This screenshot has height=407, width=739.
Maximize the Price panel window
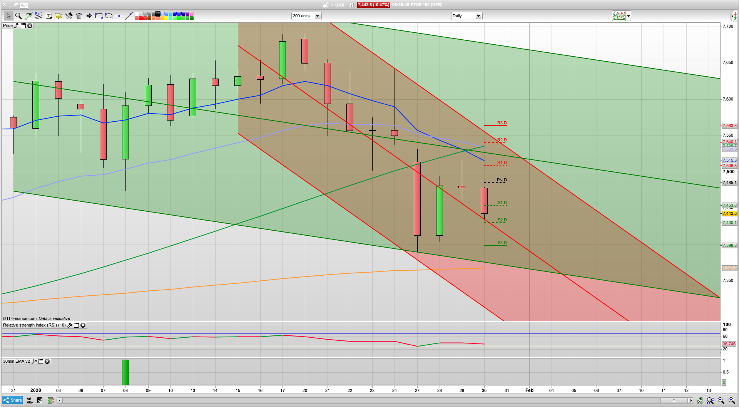[23, 26]
